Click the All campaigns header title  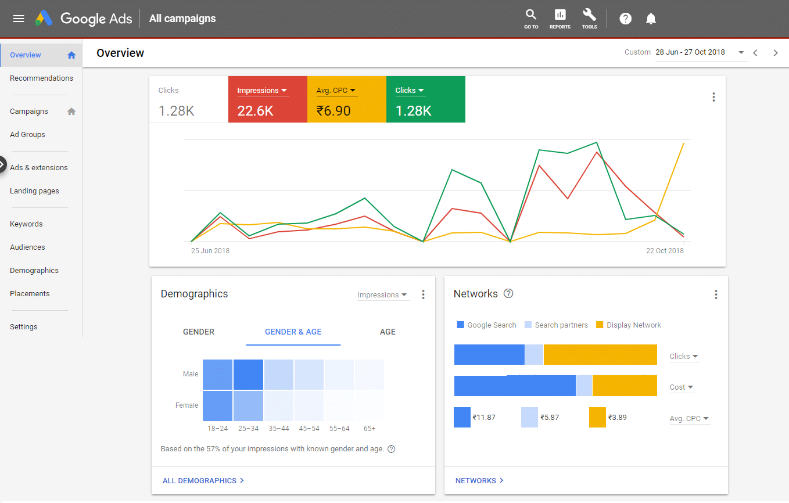coord(182,19)
